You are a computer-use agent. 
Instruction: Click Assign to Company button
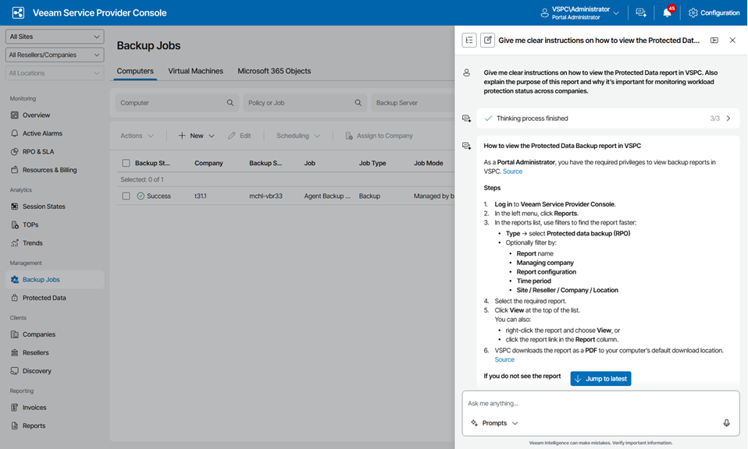coord(379,136)
